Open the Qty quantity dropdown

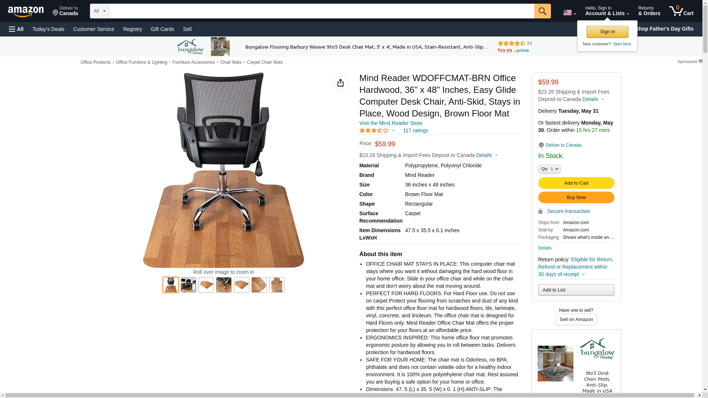click(549, 169)
